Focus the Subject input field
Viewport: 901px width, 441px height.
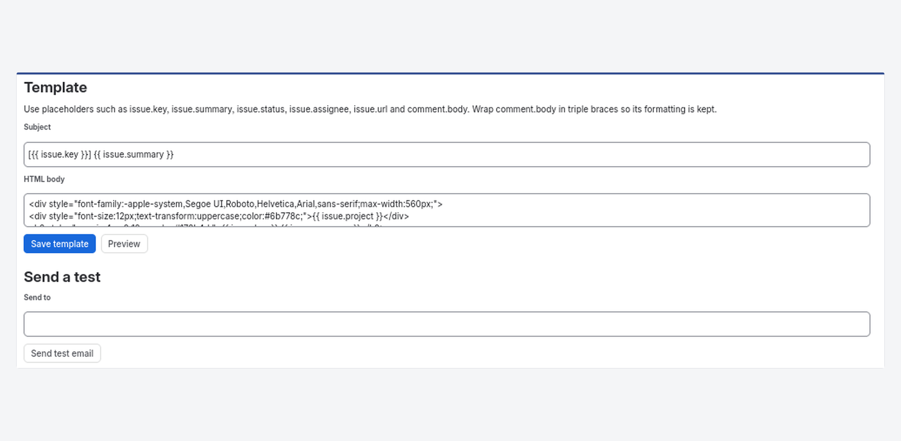[447, 154]
